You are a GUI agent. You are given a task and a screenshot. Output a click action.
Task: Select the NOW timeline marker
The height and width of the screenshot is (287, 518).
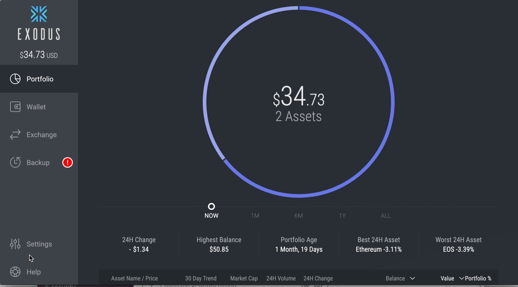pos(211,206)
